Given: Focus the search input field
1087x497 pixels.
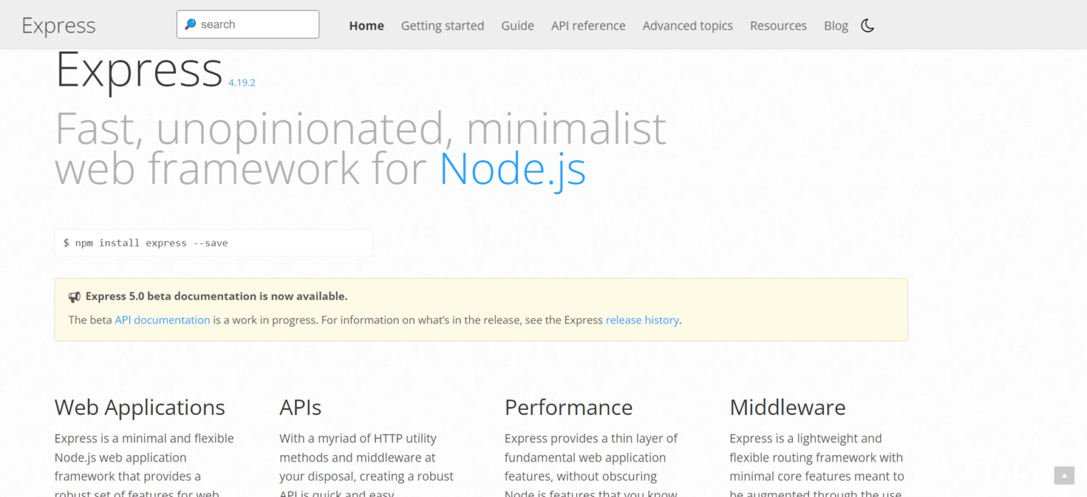Looking at the screenshot, I should pos(248,24).
